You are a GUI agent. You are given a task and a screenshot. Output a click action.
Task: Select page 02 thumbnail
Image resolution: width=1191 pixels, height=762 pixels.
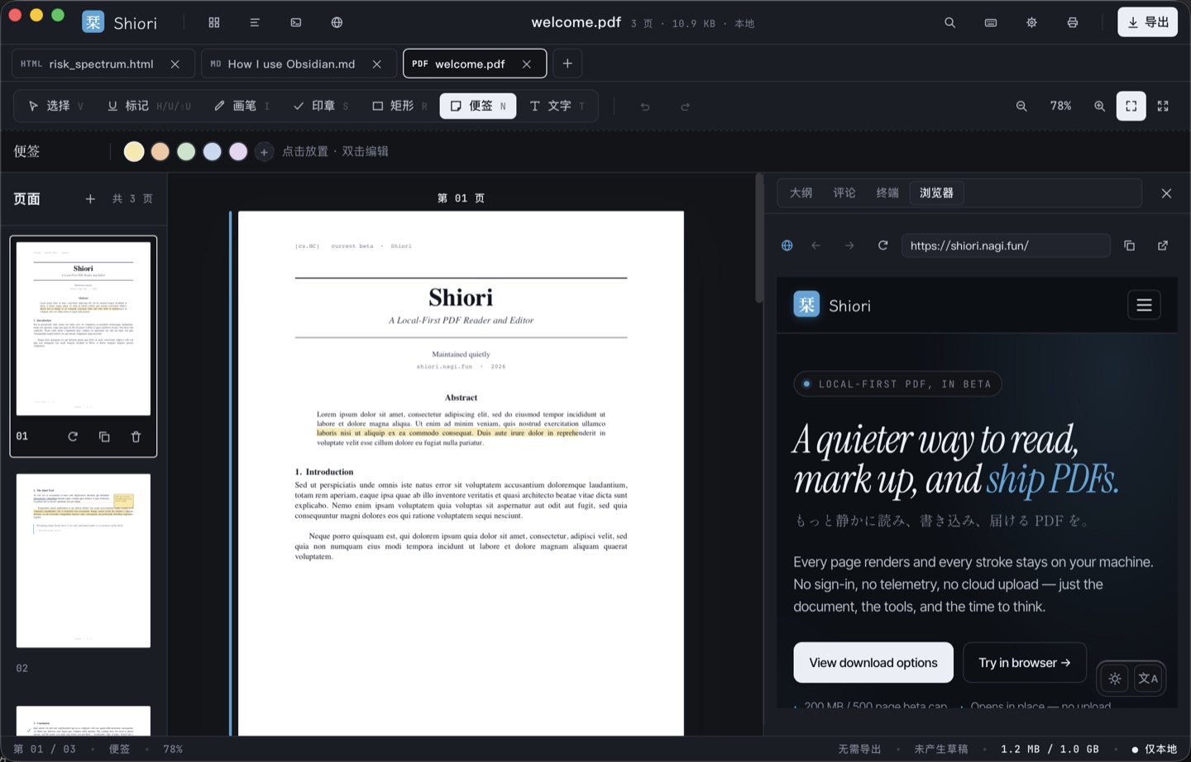(84, 560)
